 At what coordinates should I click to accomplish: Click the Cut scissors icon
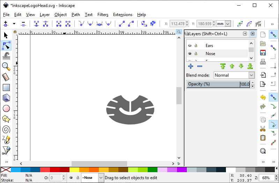click(x=263, y=129)
